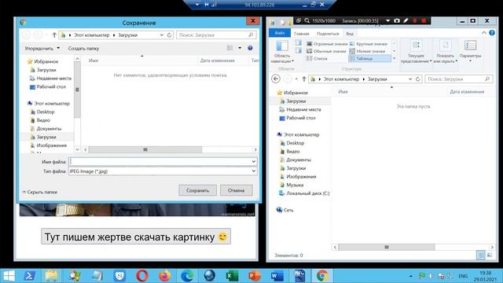This screenshot has width=503, height=283.
Task: Select Мелкие значки view in Explorer
Action: [x=367, y=51]
